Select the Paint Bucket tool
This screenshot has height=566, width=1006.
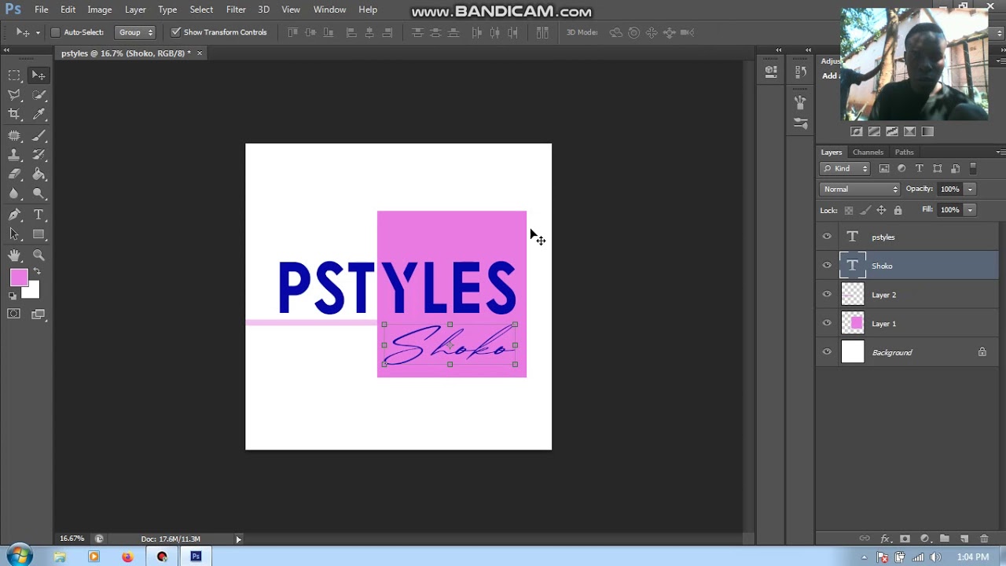(39, 175)
